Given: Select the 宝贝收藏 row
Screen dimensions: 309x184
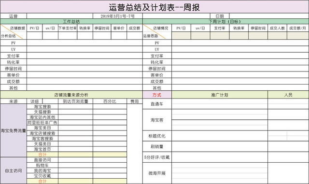Looking at the screenshot, I should coord(42,176).
